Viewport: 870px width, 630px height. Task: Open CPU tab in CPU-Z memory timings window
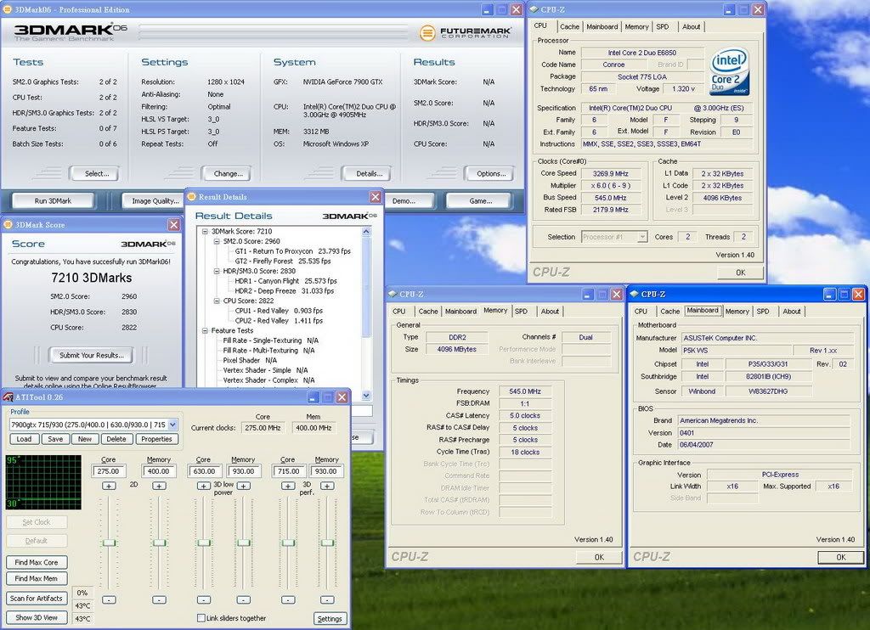399,312
